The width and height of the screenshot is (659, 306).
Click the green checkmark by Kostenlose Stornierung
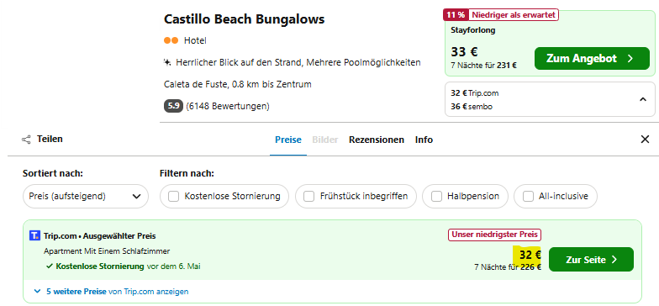[49, 266]
